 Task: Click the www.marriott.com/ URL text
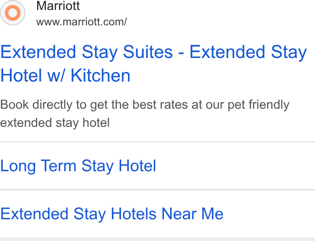coord(81,22)
